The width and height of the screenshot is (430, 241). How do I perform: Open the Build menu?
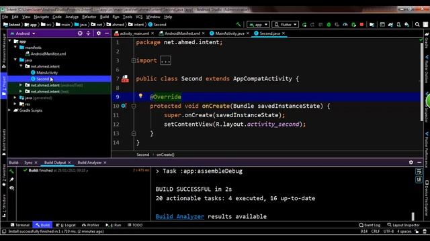105,17
